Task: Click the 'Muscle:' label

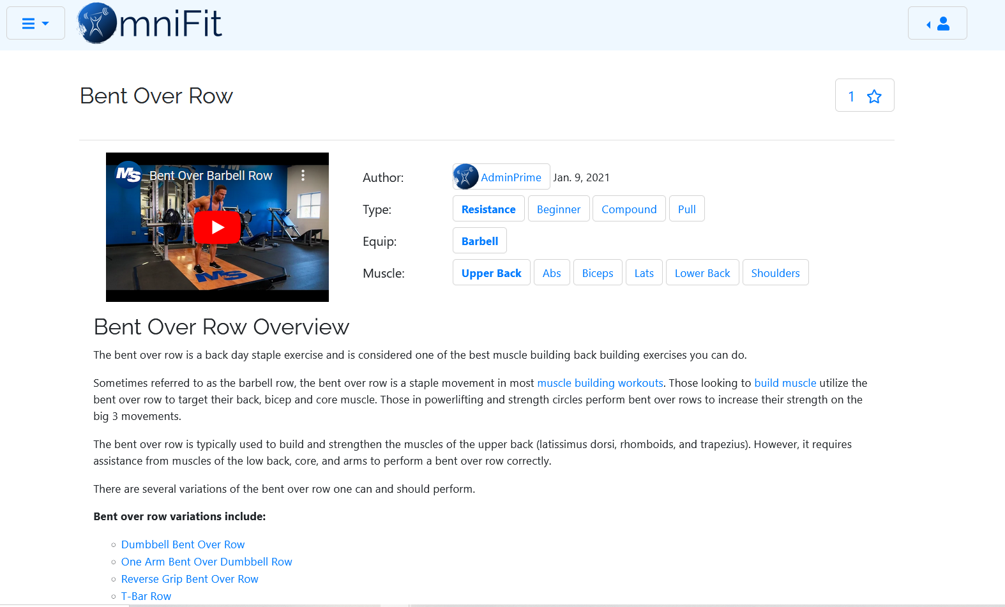Action: click(384, 273)
